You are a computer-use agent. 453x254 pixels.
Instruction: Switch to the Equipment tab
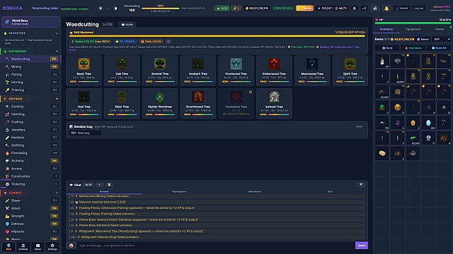(x=413, y=29)
